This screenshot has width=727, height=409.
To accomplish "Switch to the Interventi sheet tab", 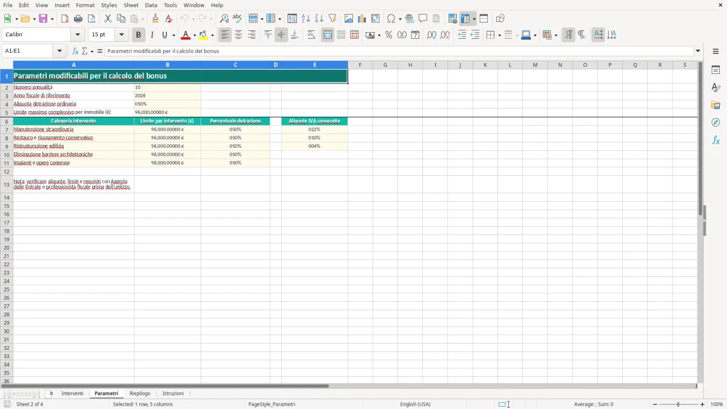I will (72, 394).
